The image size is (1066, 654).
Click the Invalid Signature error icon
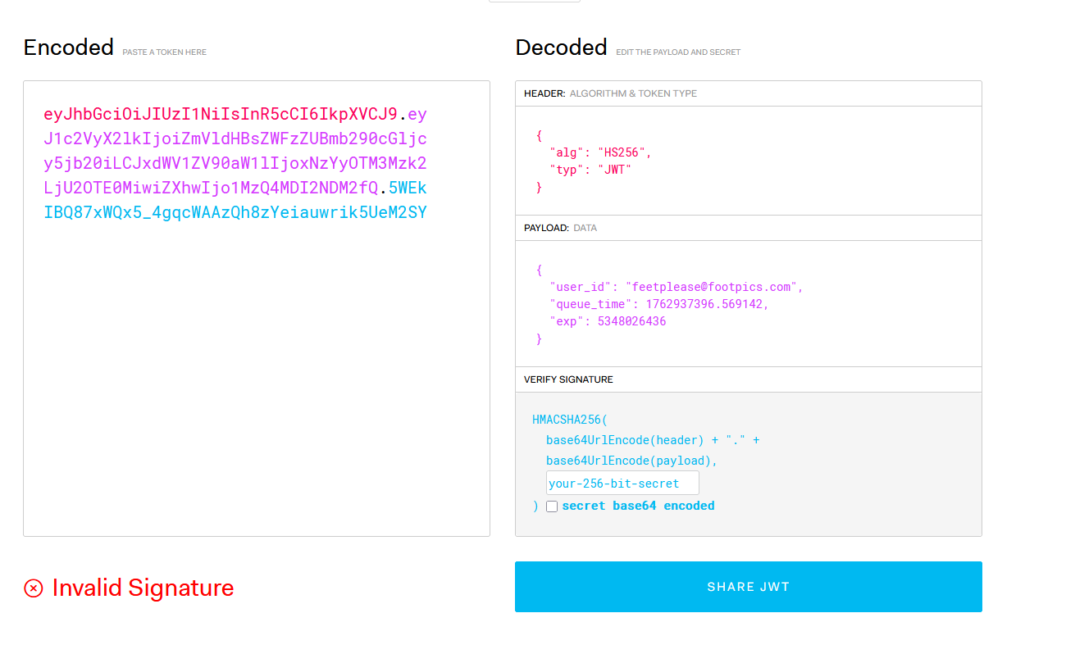click(34, 588)
